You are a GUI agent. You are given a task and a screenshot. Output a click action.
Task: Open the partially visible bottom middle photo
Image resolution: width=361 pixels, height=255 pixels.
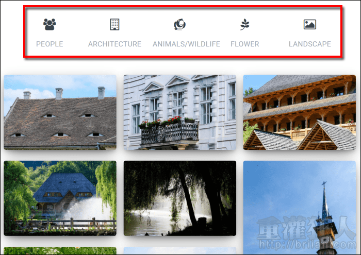(x=180, y=251)
